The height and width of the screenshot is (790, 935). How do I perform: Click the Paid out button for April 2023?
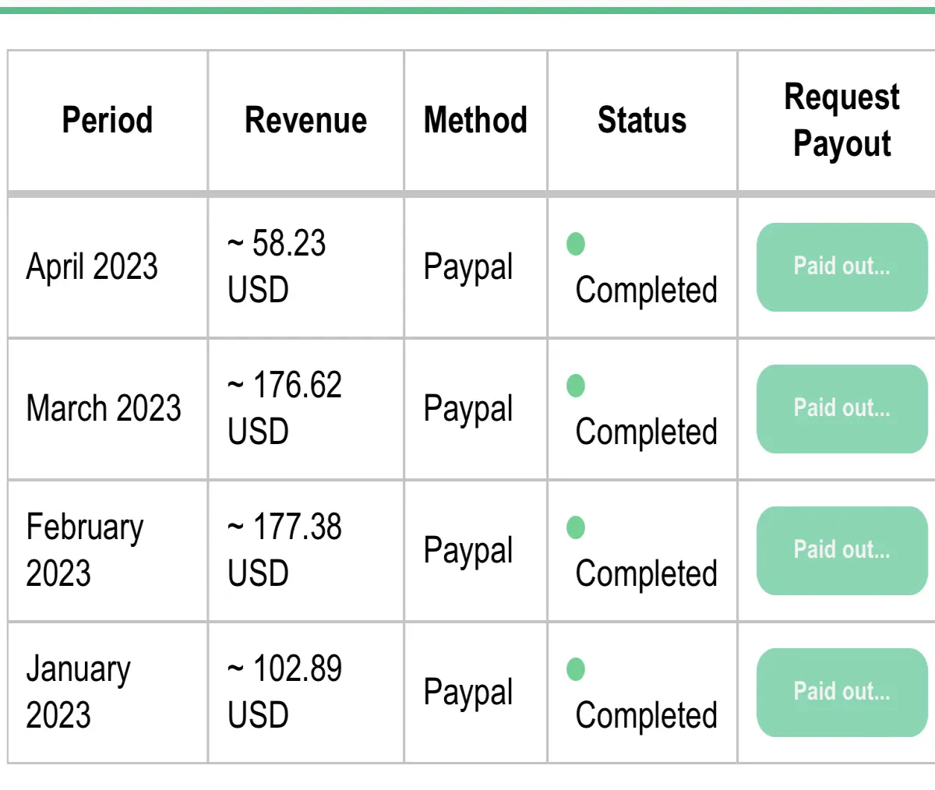(841, 267)
